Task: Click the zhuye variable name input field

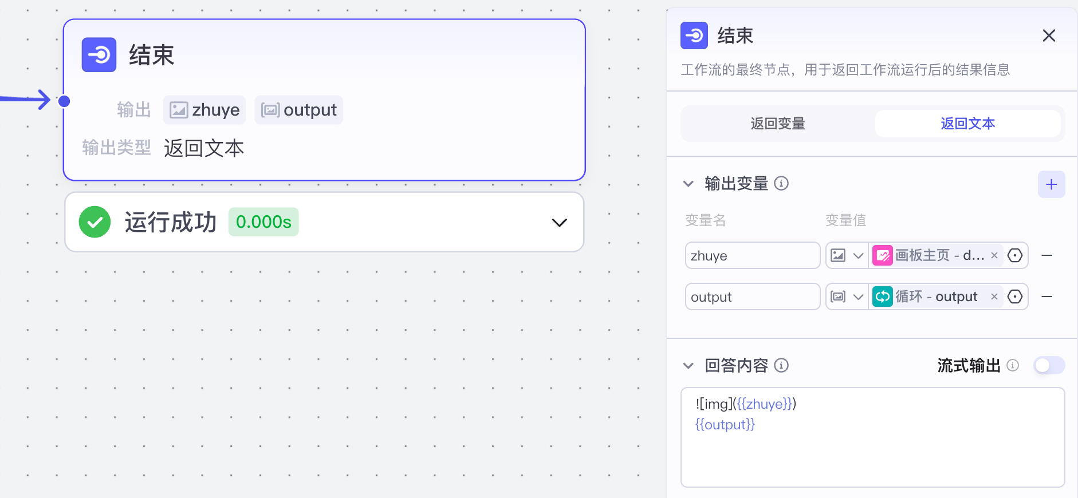Action: click(752, 255)
